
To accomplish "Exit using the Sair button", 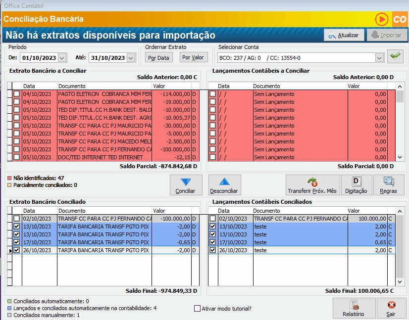I will pos(391,308).
